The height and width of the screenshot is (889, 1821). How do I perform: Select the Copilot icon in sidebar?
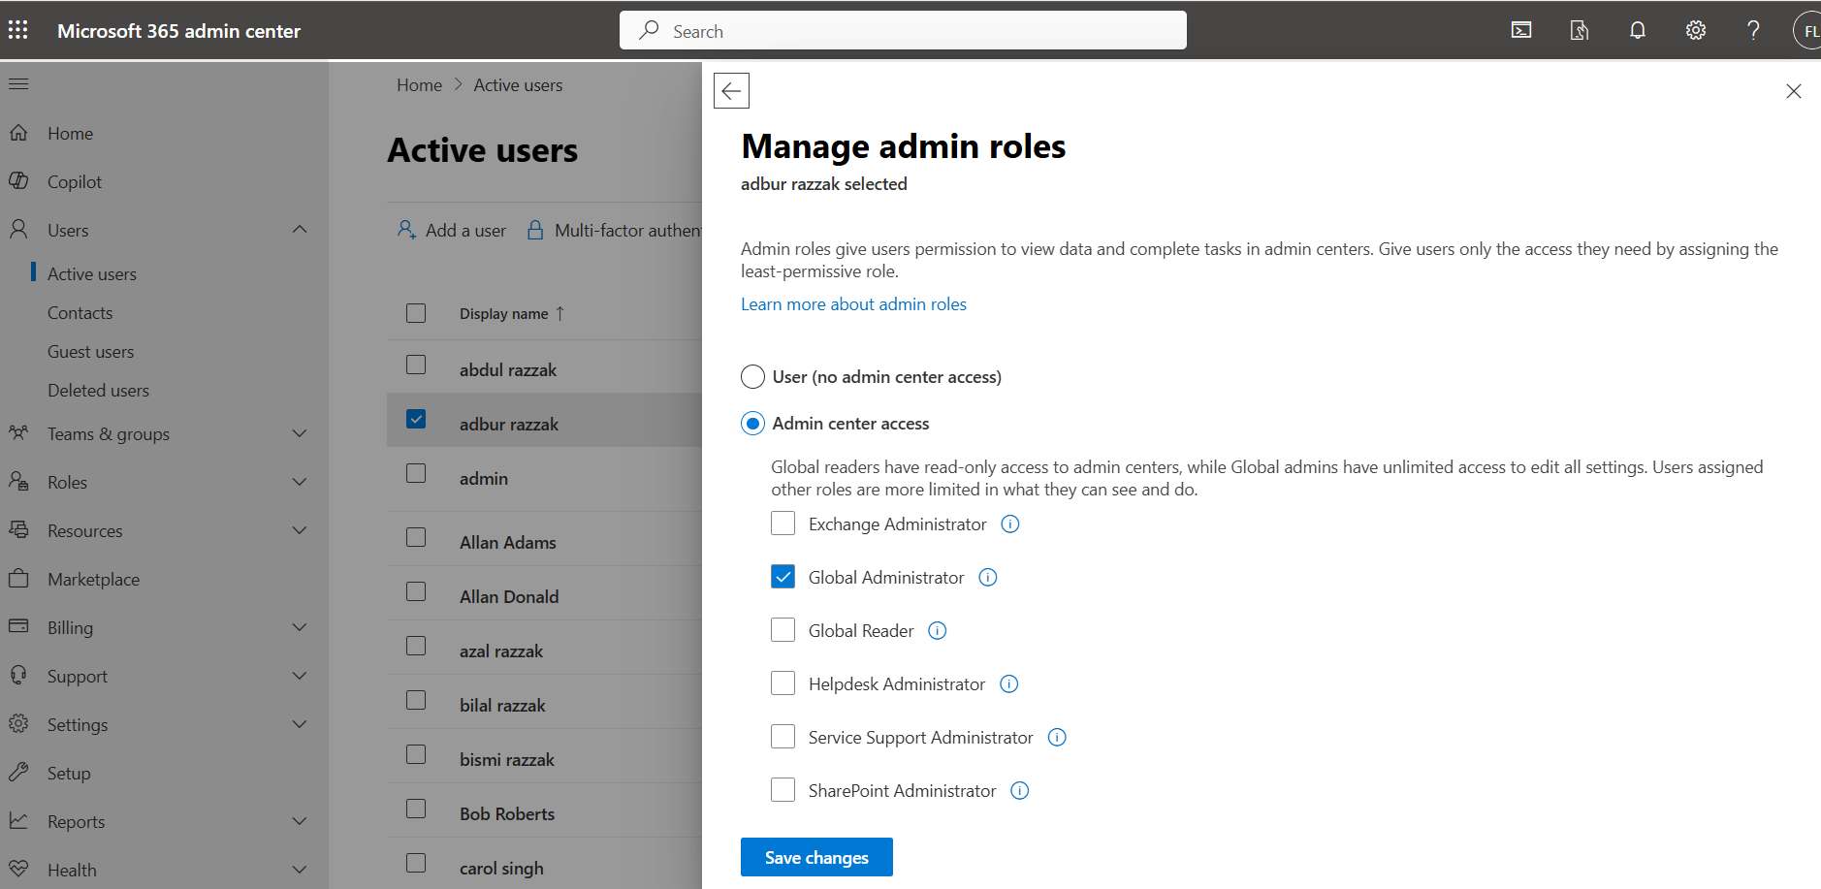tap(18, 181)
